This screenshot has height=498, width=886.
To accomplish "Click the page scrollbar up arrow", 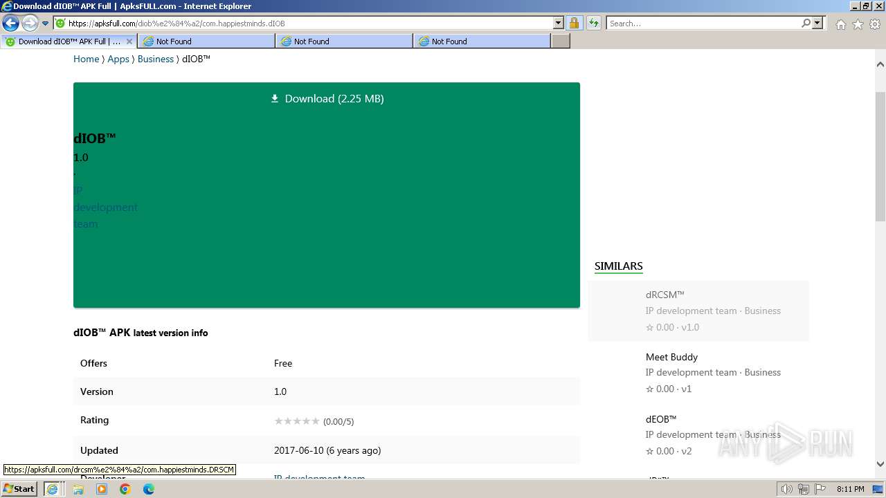I will coord(880,64).
